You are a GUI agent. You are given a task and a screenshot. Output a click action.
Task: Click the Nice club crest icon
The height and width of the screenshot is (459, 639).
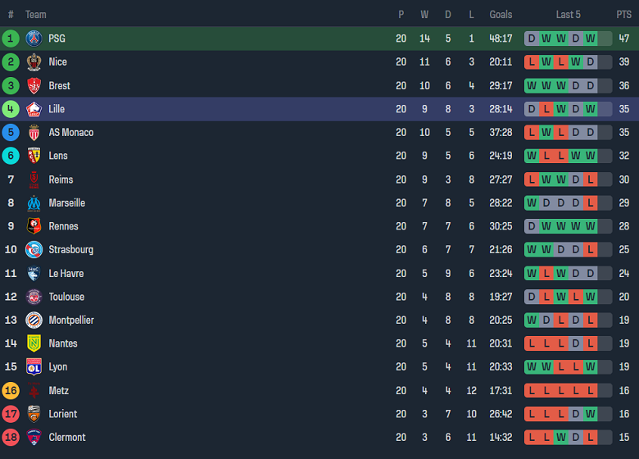pyautogui.click(x=34, y=62)
